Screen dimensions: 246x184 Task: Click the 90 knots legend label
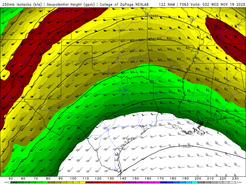[x=61, y=178]
